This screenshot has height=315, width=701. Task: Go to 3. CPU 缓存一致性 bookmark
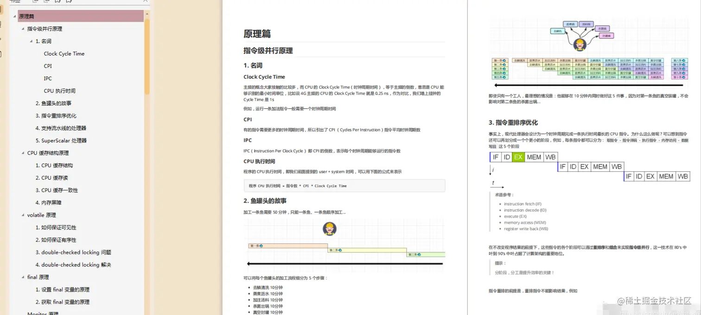pos(57,190)
